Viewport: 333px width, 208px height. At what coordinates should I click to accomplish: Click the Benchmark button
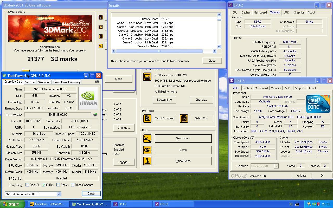tap(183, 139)
